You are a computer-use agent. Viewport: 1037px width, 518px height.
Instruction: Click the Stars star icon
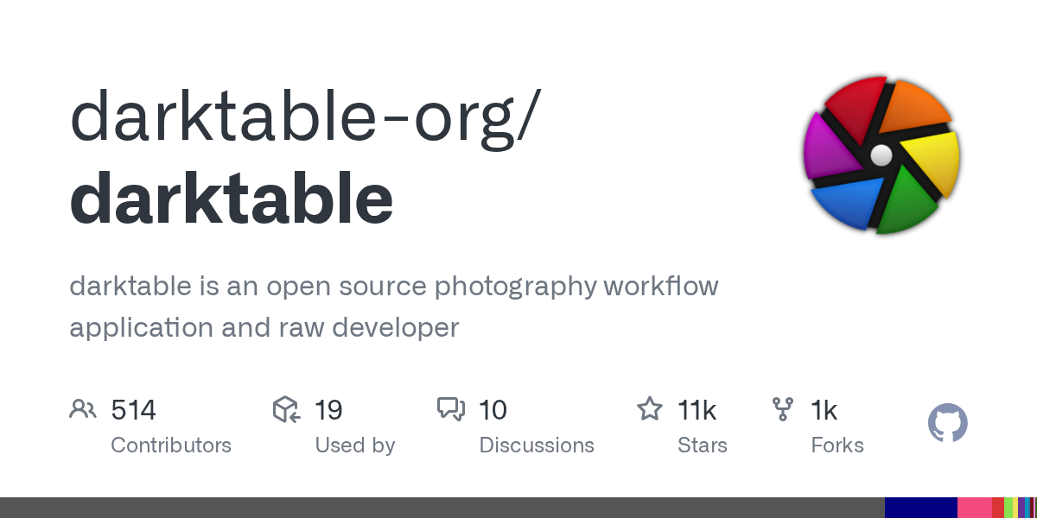pos(649,408)
